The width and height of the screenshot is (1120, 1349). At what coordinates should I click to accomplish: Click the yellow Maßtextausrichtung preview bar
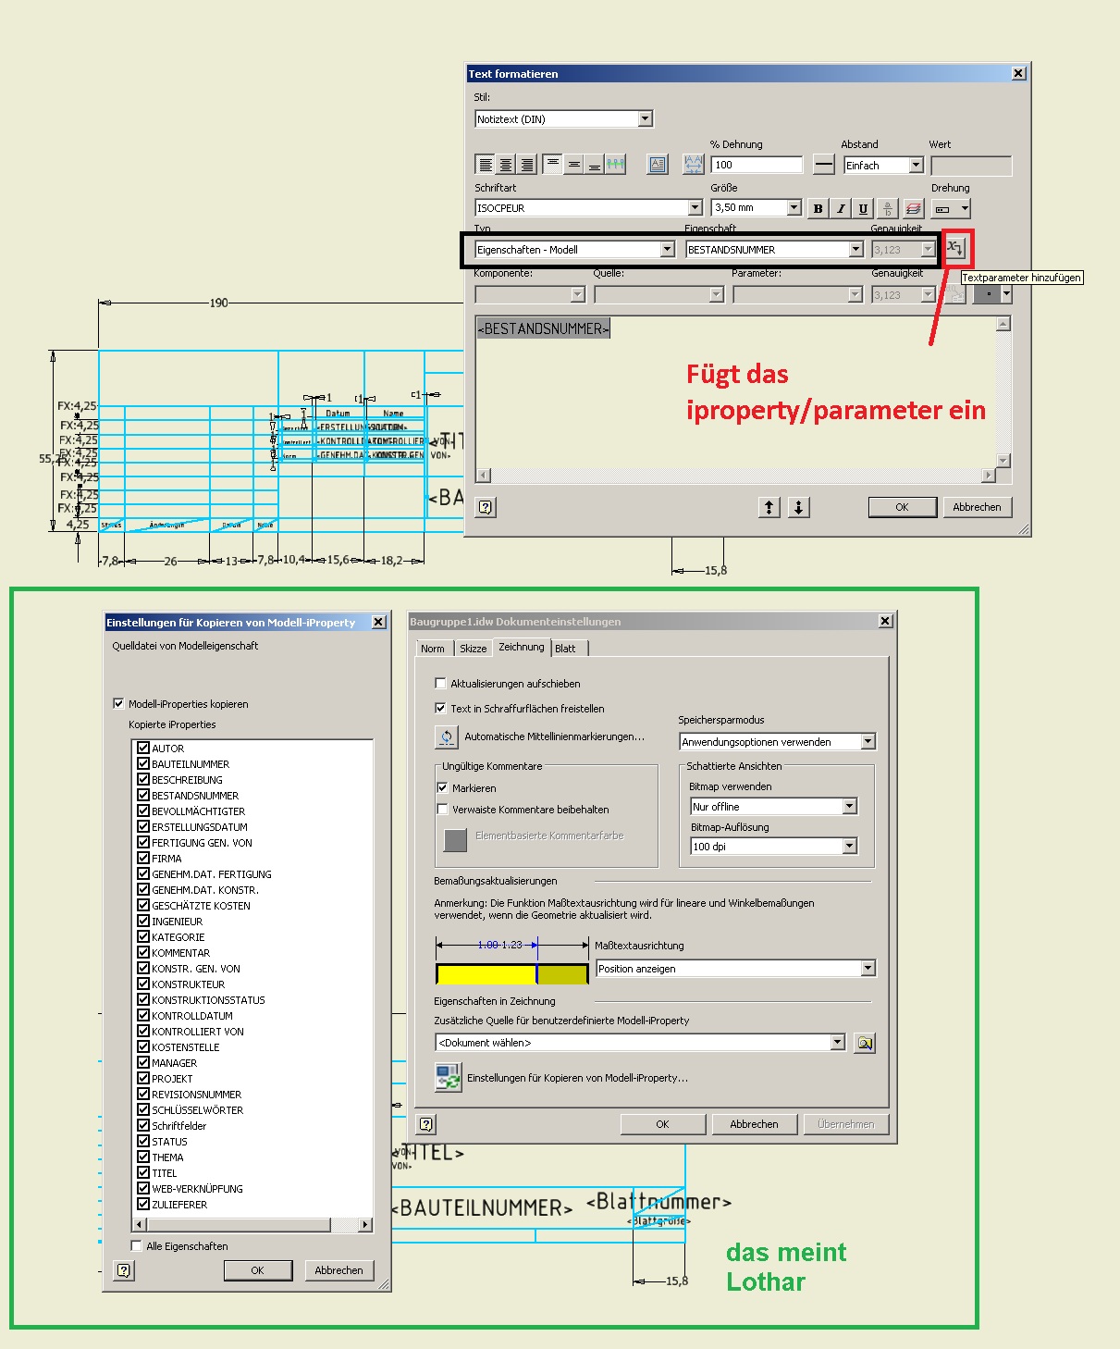(x=512, y=974)
